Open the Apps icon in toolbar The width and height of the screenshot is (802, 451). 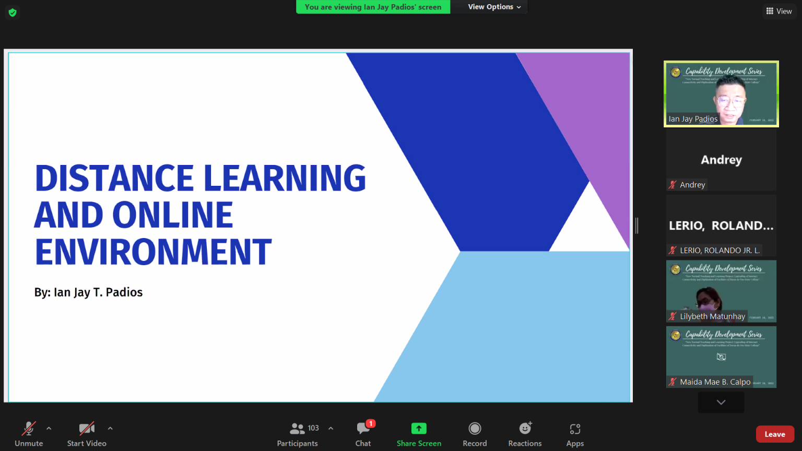click(575, 429)
